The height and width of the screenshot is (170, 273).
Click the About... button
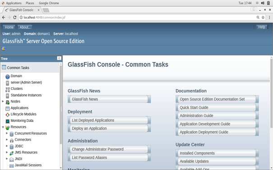click(25, 27)
